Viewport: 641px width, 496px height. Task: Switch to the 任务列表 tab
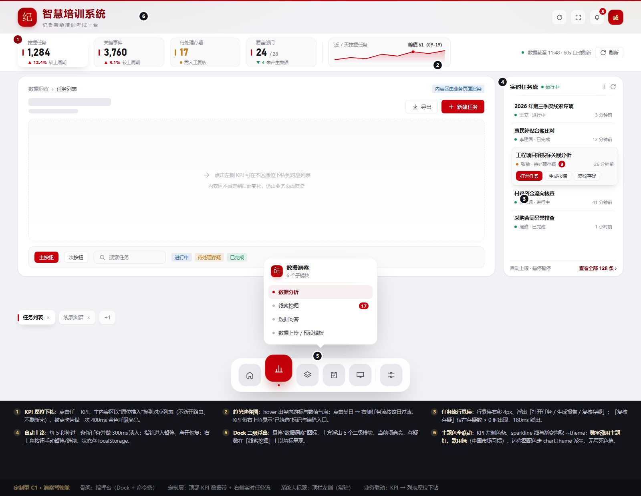(33, 318)
